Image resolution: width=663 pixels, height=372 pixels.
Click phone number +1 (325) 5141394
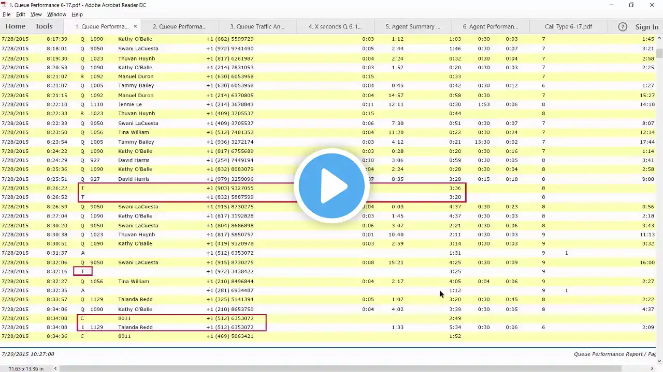pyautogui.click(x=230, y=299)
